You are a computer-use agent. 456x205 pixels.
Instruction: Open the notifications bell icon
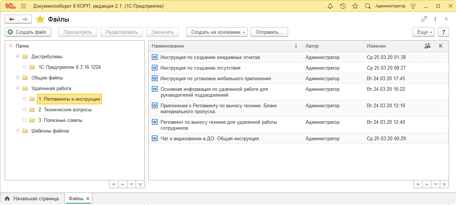pos(330,6)
